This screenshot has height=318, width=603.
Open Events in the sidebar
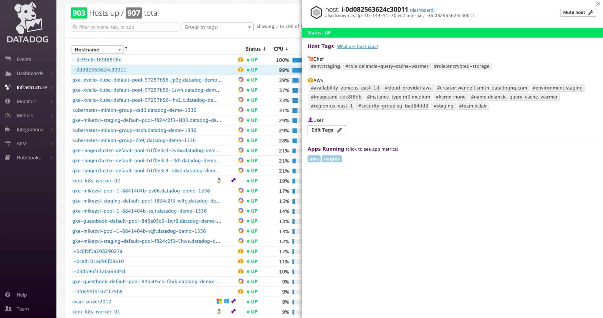(24, 59)
